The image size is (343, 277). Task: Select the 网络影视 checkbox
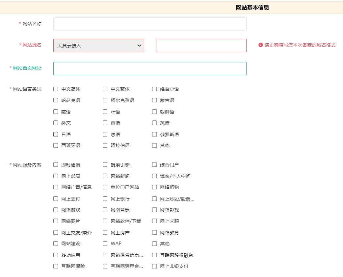(x=154, y=210)
